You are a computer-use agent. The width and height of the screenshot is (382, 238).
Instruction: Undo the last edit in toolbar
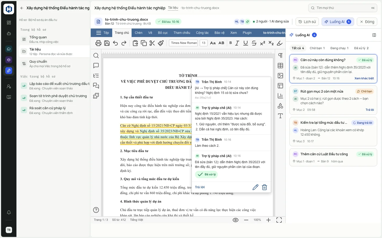pyautogui.click(x=115, y=43)
